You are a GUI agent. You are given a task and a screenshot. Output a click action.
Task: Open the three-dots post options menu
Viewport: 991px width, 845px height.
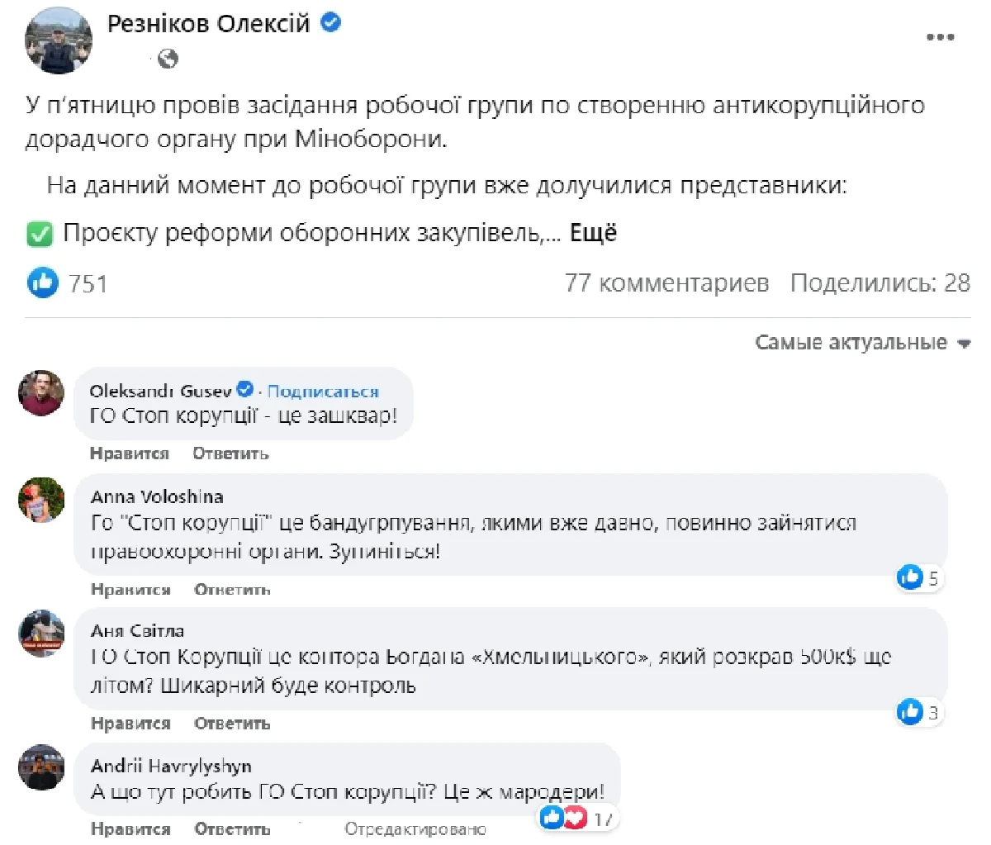click(x=940, y=38)
